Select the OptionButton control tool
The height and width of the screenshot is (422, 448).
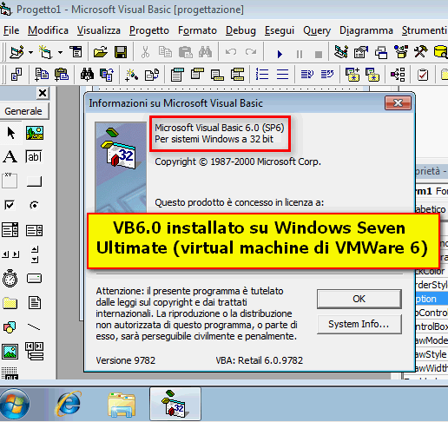click(x=34, y=206)
